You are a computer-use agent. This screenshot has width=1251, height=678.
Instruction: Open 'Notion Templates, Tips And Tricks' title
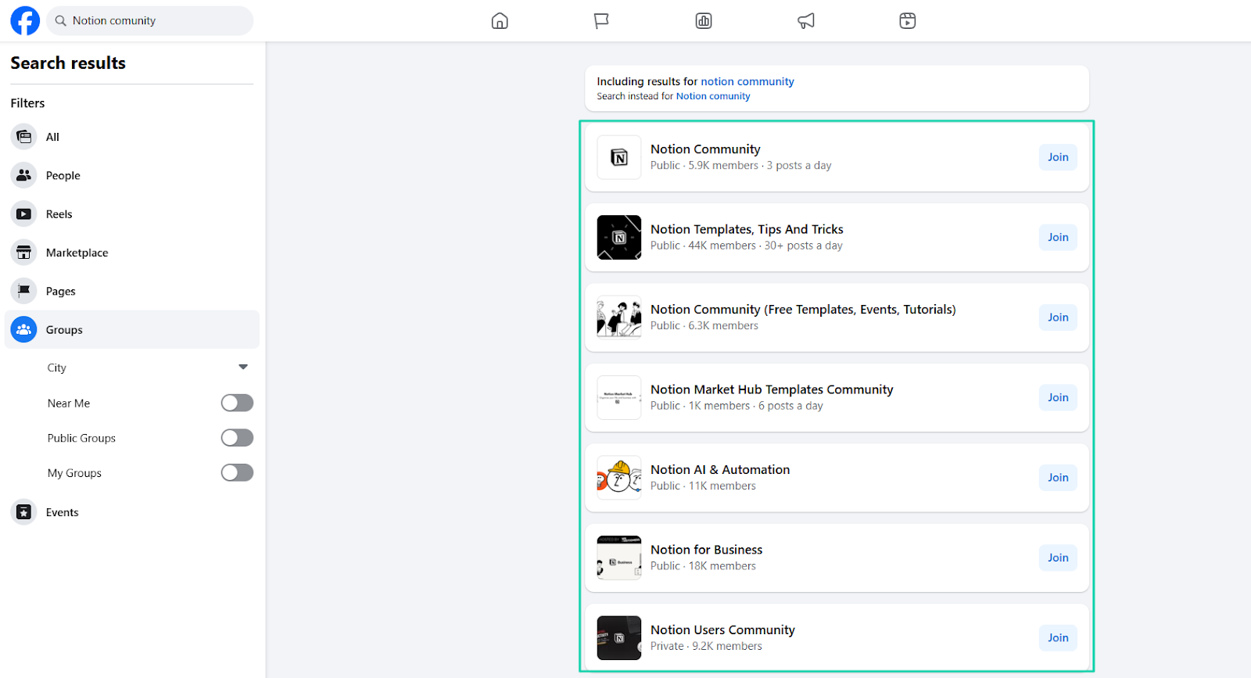tap(747, 229)
